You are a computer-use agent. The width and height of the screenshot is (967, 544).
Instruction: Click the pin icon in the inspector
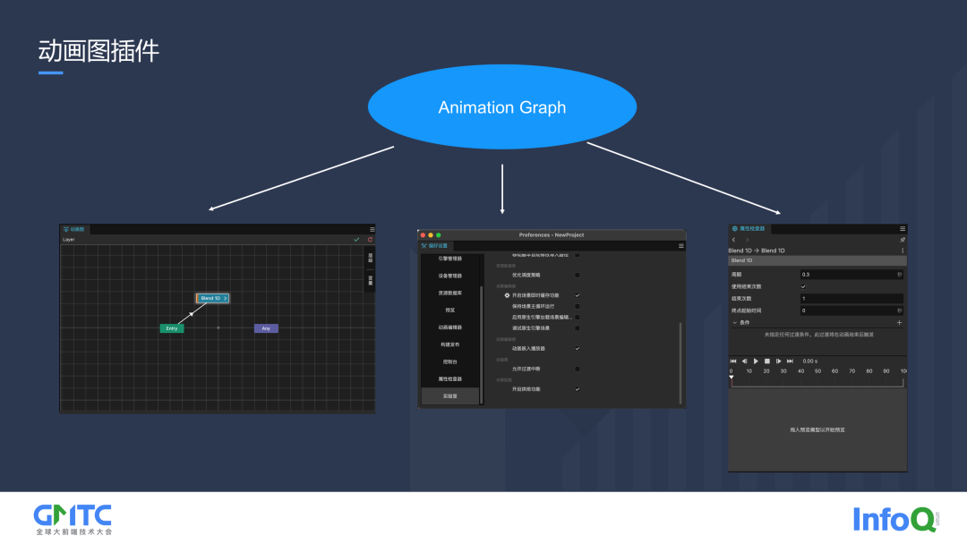[902, 240]
